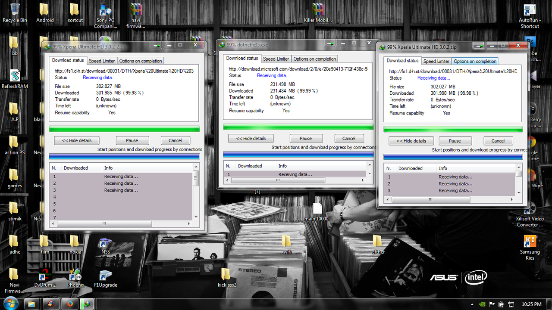Screen dimensions: 552x310
Task: Click green progress bar in Xperia 3.0.2_2.zip window
Action: click(124, 129)
